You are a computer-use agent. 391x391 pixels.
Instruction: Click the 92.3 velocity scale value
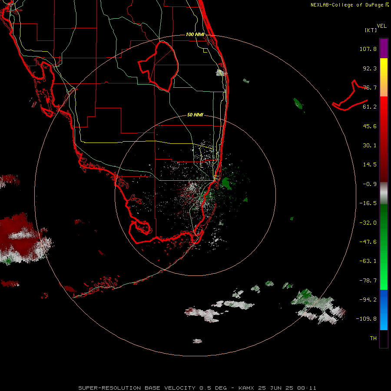[x=370, y=68]
